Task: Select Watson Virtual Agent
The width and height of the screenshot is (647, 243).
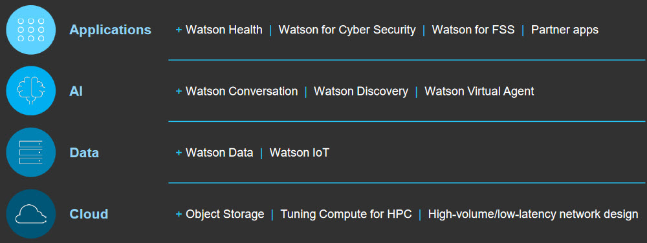Action: click(479, 92)
